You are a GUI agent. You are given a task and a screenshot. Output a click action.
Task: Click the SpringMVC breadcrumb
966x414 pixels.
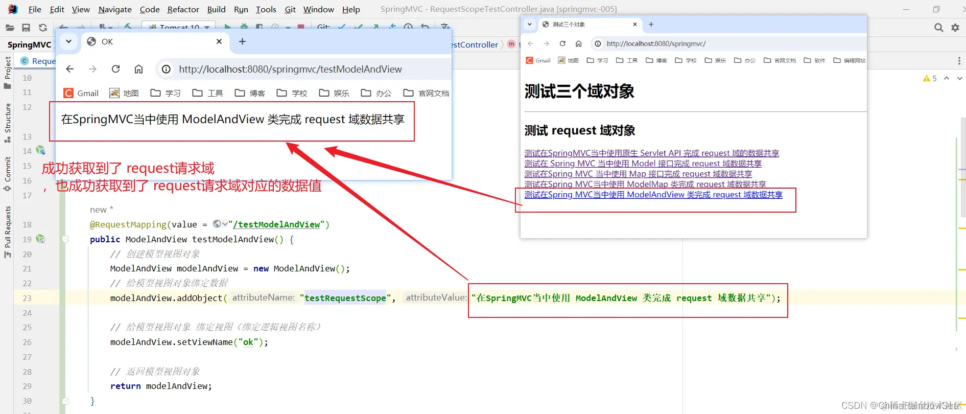pyautogui.click(x=29, y=44)
